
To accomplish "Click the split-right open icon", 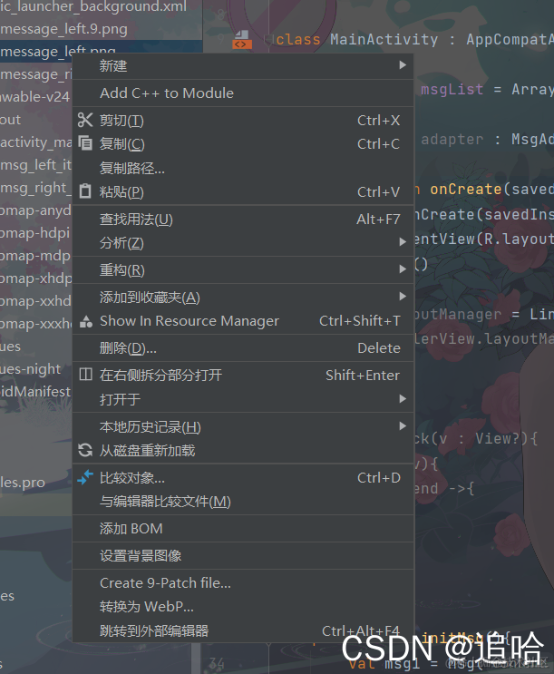I will [85, 375].
